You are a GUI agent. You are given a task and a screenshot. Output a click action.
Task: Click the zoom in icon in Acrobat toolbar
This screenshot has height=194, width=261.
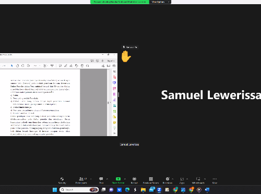tap(28, 66)
